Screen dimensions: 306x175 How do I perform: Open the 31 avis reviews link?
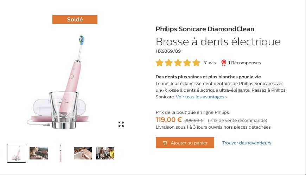tap(209, 63)
